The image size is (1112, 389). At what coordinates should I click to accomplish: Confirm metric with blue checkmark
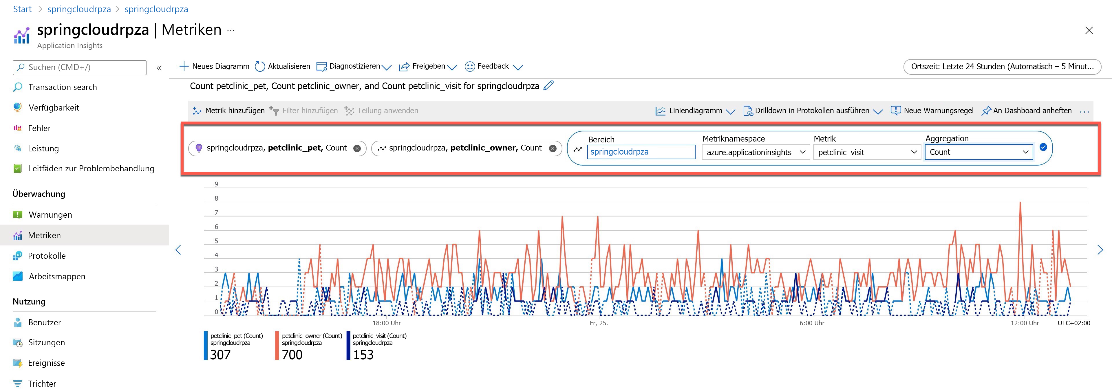[x=1043, y=147]
